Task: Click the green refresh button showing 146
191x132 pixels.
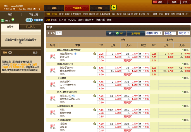Action: point(119,33)
